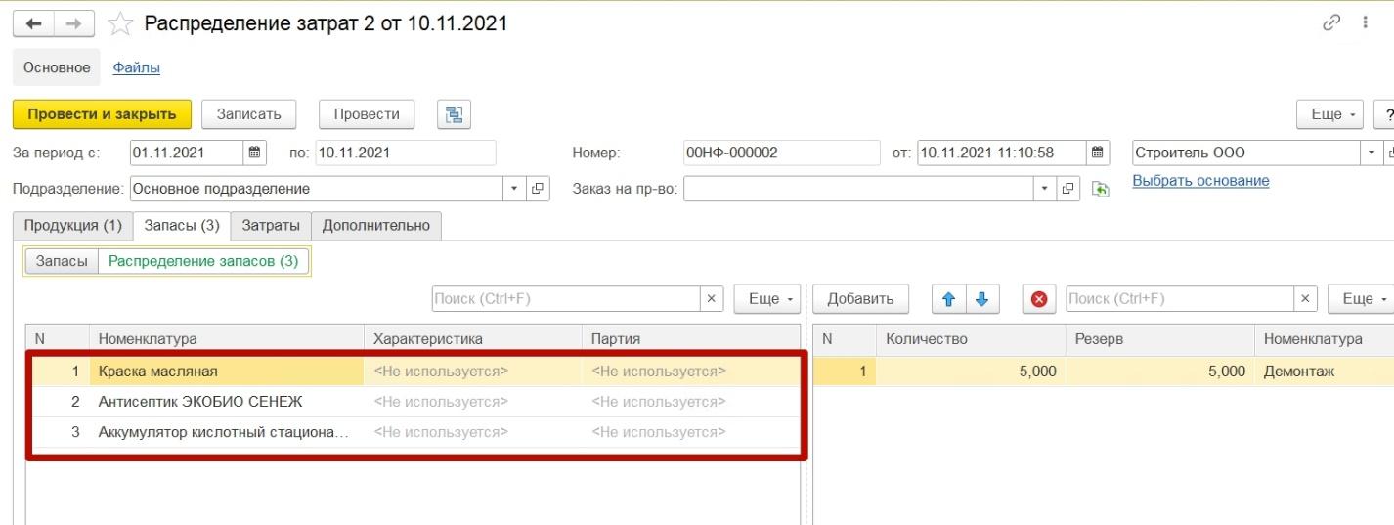This screenshot has width=1394, height=525.
Task: Open the Файлы link
Action: [137, 67]
